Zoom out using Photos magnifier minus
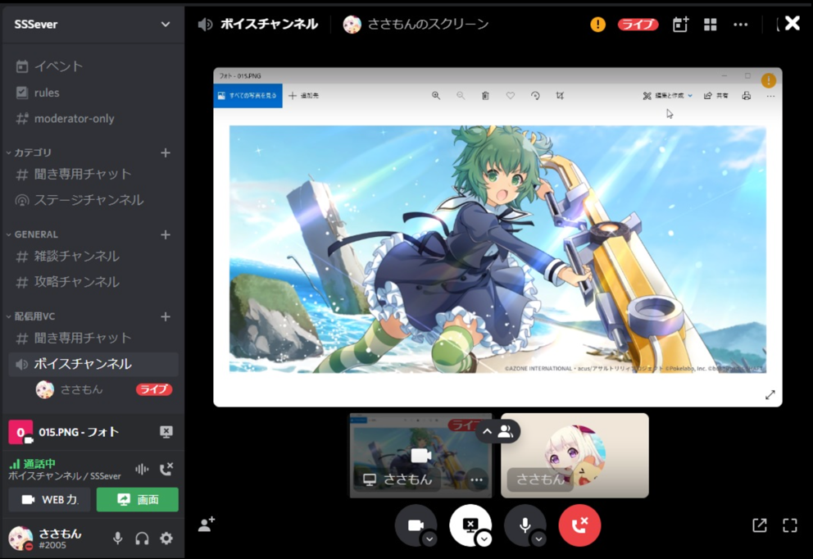The width and height of the screenshot is (813, 559). [461, 96]
